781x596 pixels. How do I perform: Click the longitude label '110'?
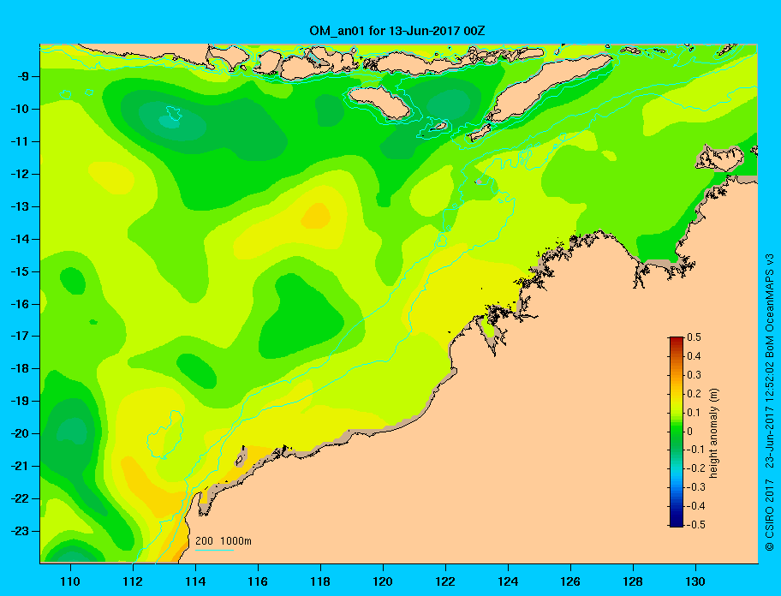click(70, 581)
